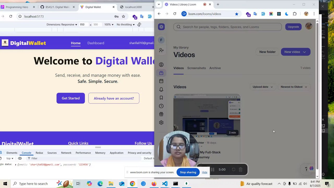Open the Upload date dropdown
Screen dimensions: 334x188
263,87
